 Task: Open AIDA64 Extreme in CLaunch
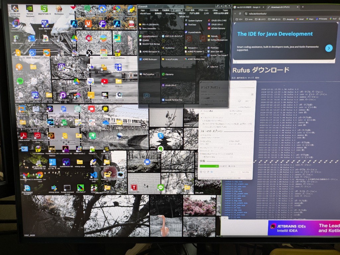216,29
